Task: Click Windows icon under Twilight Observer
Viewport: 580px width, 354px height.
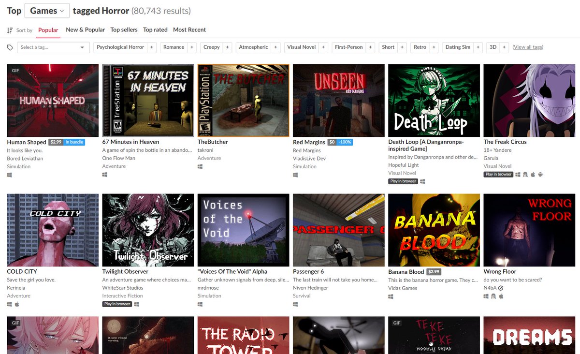Action: [136, 304]
